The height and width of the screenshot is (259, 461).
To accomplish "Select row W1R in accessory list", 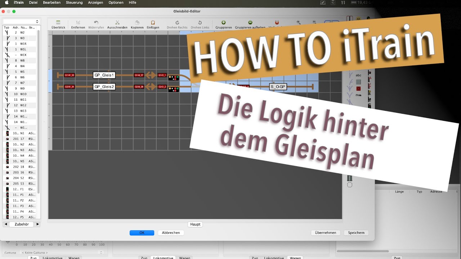I will click(x=20, y=44).
